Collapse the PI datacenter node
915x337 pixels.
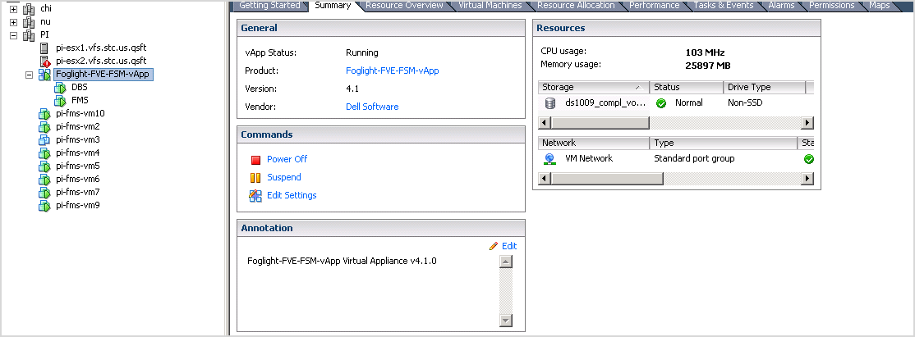pyautogui.click(x=14, y=35)
